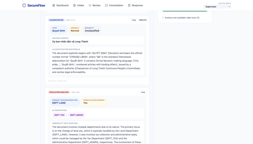Screen dimensions: 253x144
Task: Click the qwen-plus model label
Action: [71, 20]
